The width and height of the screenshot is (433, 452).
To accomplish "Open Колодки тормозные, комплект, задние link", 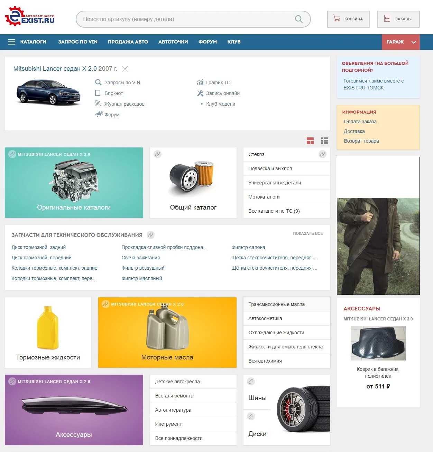I will point(55,268).
